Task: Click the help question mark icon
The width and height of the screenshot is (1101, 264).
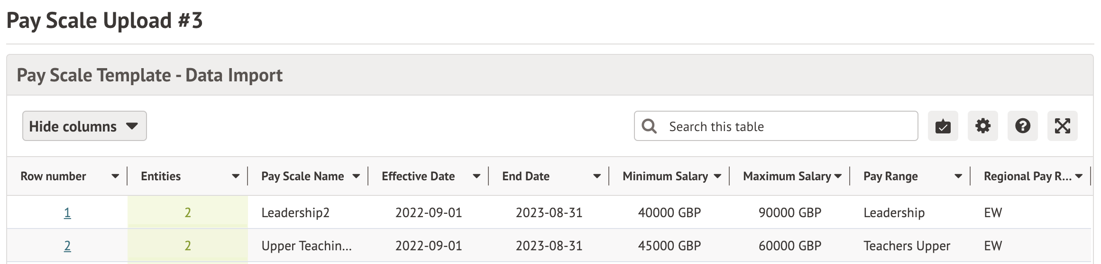Action: click(x=1022, y=126)
